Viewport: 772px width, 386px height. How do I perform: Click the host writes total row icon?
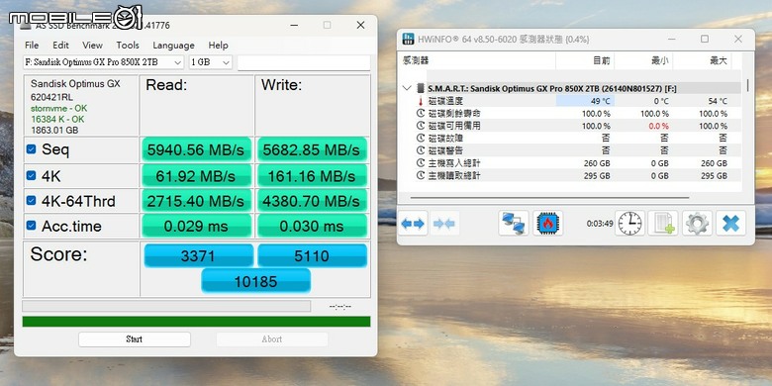click(x=421, y=163)
